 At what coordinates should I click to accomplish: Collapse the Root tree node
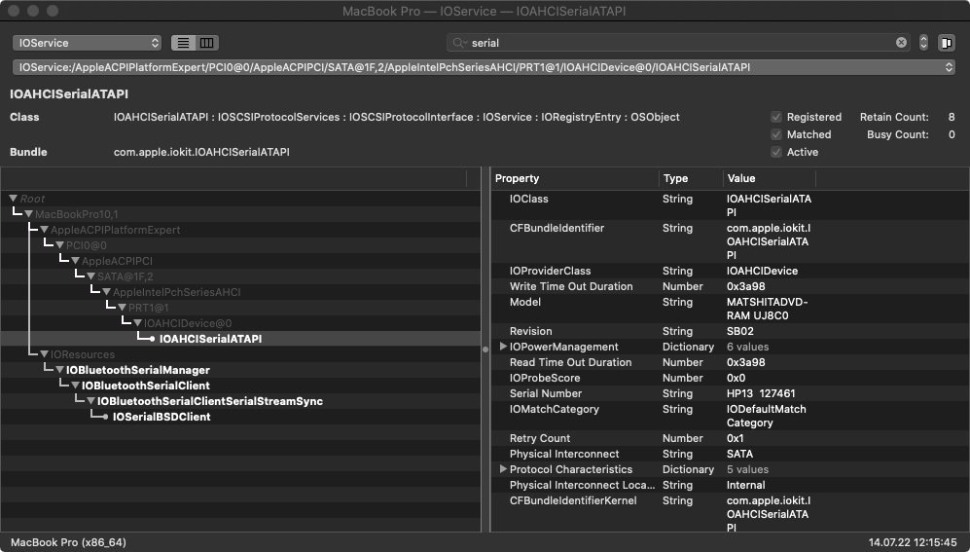[x=13, y=198]
